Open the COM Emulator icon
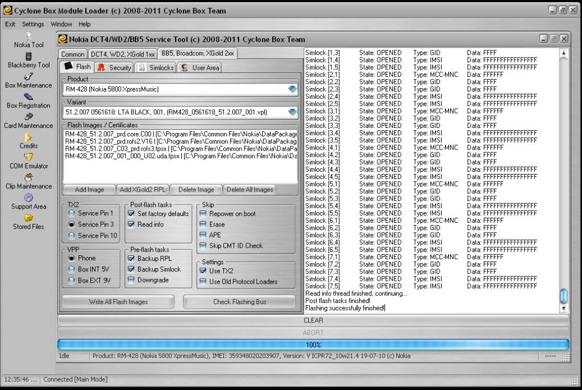The width and height of the screenshot is (582, 390). tap(28, 157)
